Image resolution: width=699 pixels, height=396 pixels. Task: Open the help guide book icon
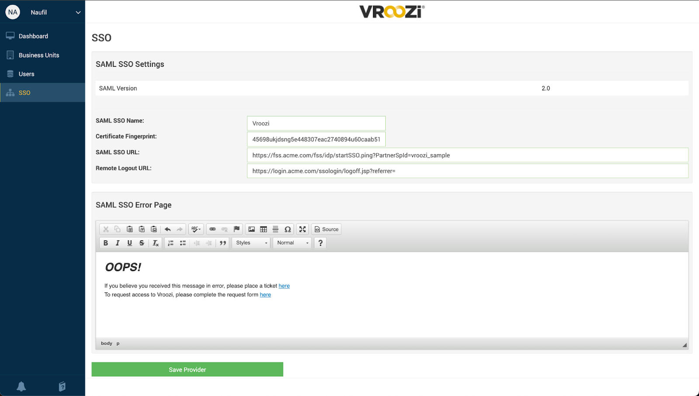62,386
